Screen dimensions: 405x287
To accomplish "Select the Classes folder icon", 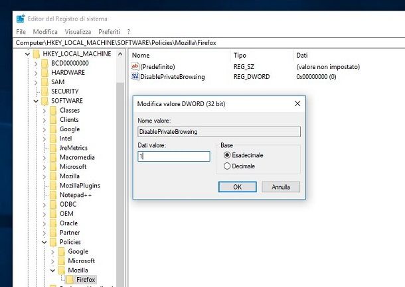I will (x=53, y=111).
